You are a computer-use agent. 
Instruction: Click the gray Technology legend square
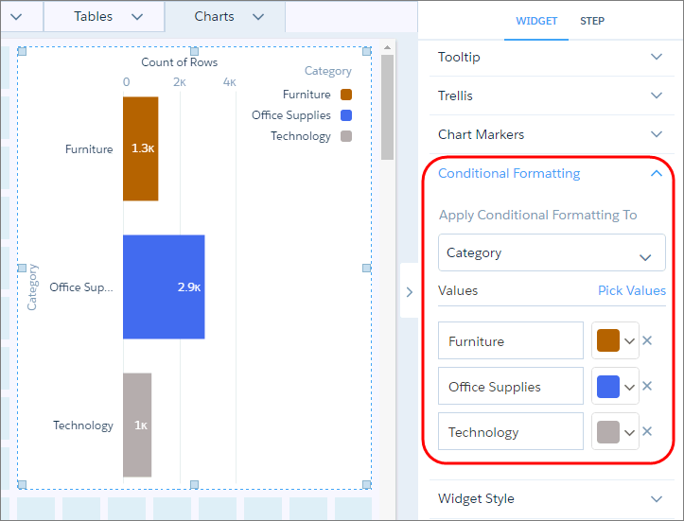pyautogui.click(x=346, y=136)
